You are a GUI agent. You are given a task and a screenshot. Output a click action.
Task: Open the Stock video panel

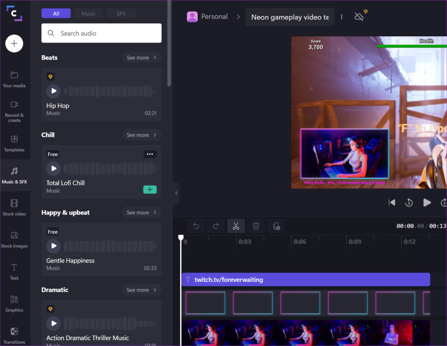point(14,207)
